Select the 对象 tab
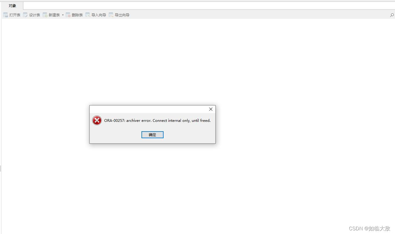The height and width of the screenshot is (234, 395). coord(12,6)
